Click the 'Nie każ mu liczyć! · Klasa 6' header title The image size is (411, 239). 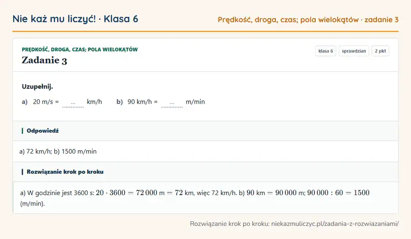click(x=75, y=19)
